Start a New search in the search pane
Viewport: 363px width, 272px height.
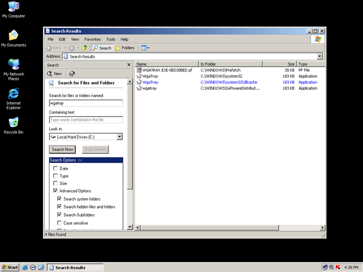point(54,74)
